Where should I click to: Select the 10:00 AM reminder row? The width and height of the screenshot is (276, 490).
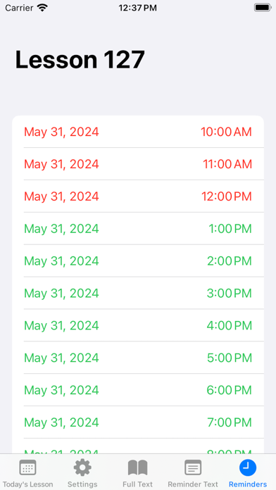[138, 132]
